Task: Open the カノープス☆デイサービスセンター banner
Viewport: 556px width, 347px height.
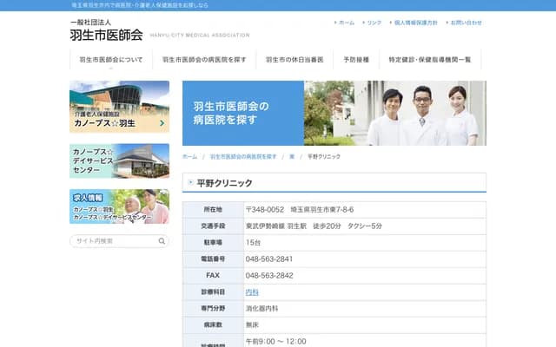Action: click(119, 160)
